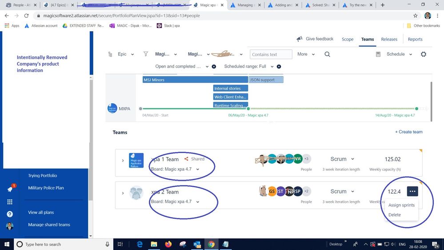
Task: Clear the Open and completed filter
Action: 214,66
